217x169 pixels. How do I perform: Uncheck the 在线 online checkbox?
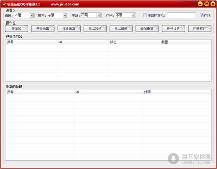(x=202, y=15)
